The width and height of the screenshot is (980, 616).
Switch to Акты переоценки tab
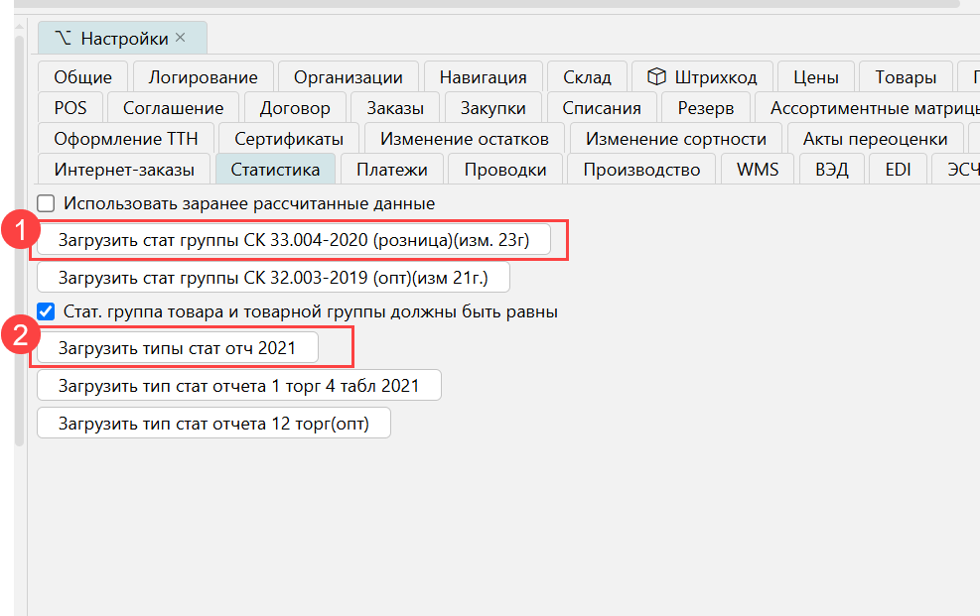tap(875, 139)
